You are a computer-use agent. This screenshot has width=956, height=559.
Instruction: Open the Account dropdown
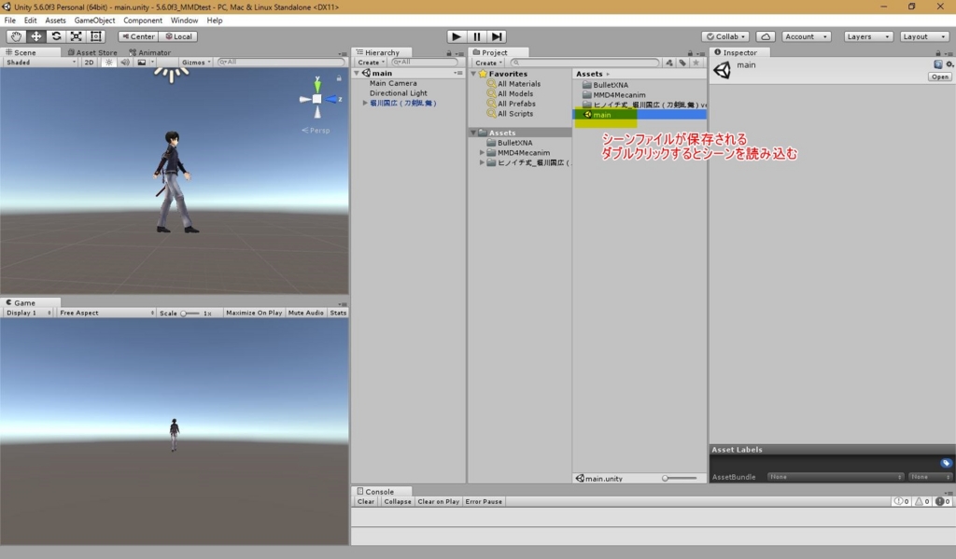point(806,36)
